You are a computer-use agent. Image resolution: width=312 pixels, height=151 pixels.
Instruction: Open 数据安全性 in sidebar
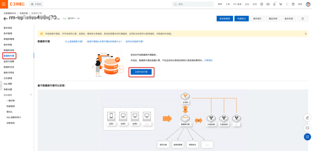pos(9,67)
